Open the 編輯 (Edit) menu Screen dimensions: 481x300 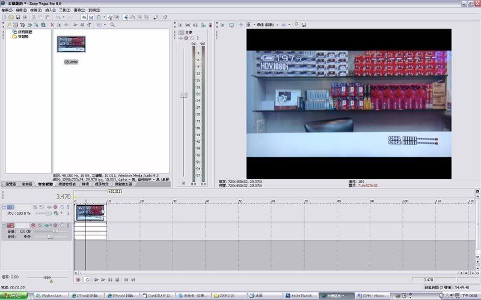click(21, 10)
